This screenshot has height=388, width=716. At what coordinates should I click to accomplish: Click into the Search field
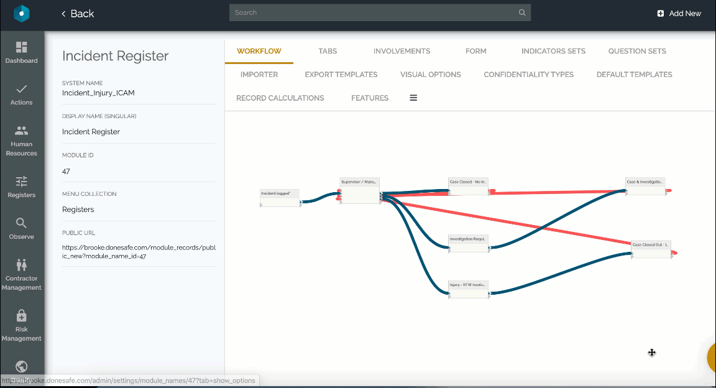tap(373, 12)
